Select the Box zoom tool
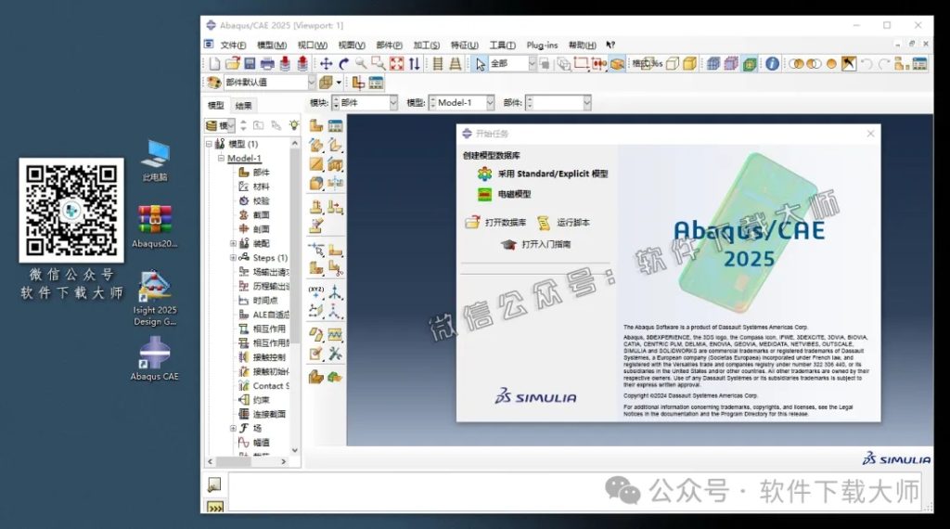The width and height of the screenshot is (950, 529). pyautogui.click(x=379, y=64)
